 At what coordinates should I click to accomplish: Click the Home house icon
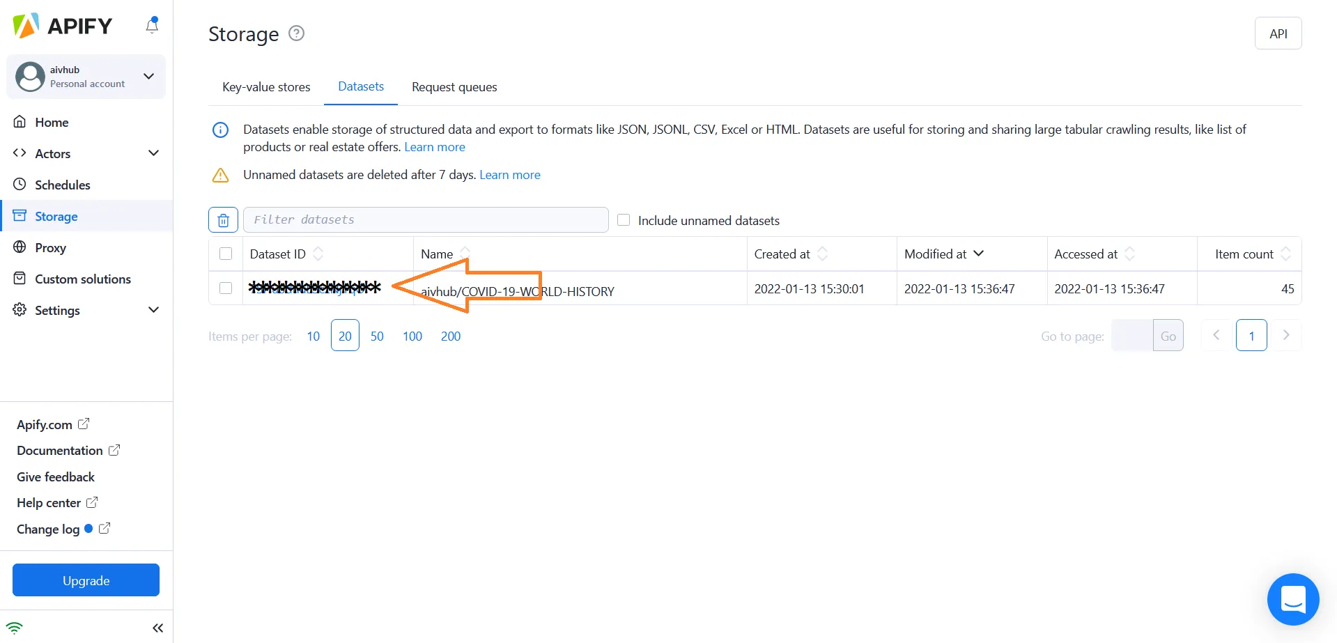pyautogui.click(x=20, y=121)
